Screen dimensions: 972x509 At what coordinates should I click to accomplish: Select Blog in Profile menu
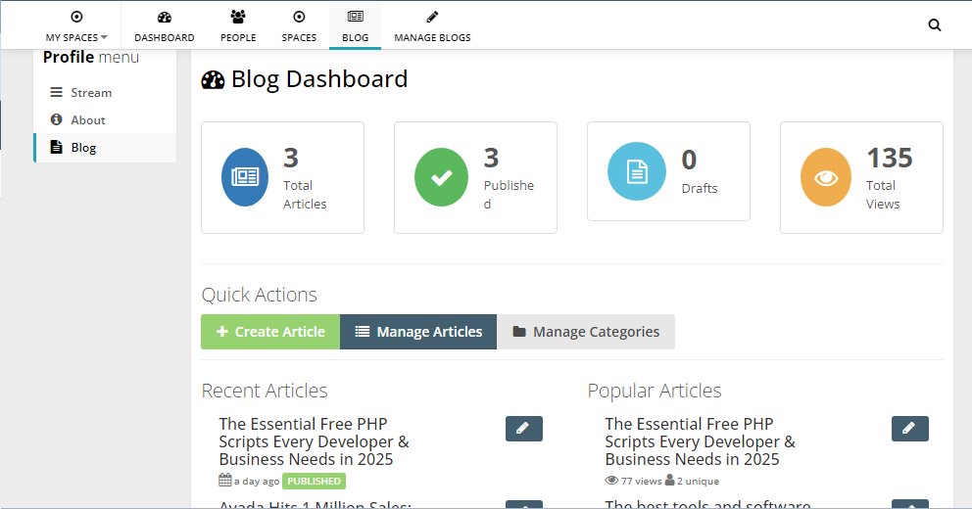click(x=83, y=148)
